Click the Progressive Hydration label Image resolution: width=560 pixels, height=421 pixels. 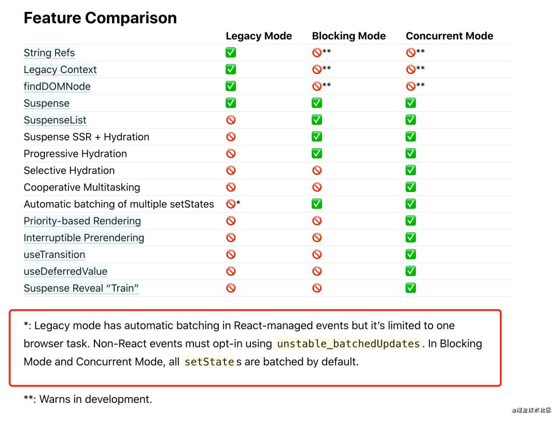tap(75, 153)
